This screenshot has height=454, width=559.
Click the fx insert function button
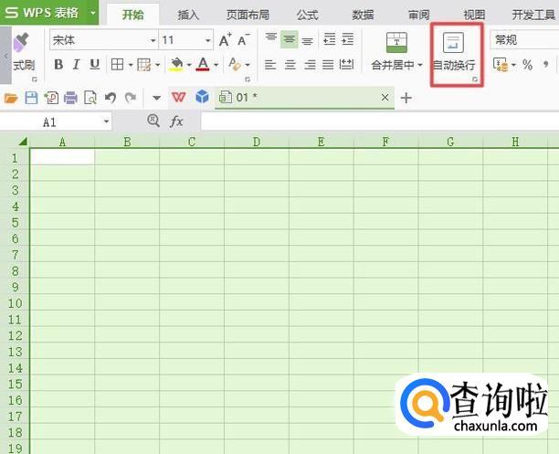[x=176, y=121]
